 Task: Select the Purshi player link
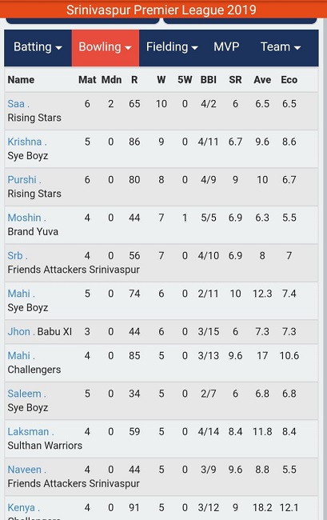pyautogui.click(x=24, y=180)
